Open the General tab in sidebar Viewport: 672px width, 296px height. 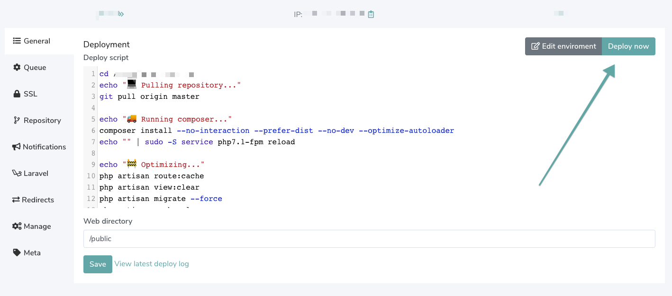pos(39,41)
